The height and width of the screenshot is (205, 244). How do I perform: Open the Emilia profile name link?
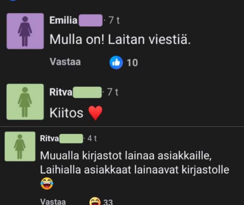[x=63, y=20]
